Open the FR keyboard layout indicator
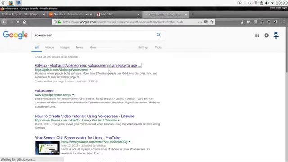The image size is (288, 162). pyautogui.click(x=239, y=3)
